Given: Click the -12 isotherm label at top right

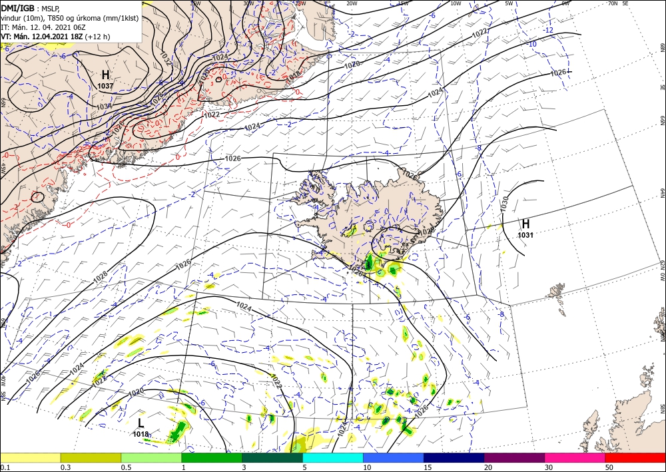Looking at the screenshot, I should click(549, 30).
